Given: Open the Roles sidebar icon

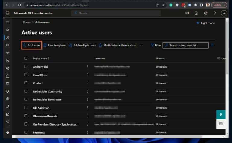Looking at the screenshot, I should point(8,61).
